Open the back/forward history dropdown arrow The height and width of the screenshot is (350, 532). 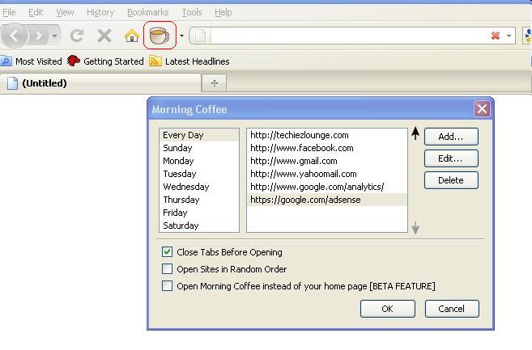click(54, 36)
